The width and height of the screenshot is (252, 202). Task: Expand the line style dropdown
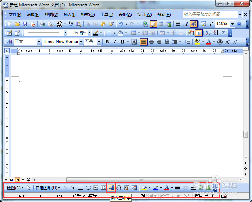click(65, 33)
